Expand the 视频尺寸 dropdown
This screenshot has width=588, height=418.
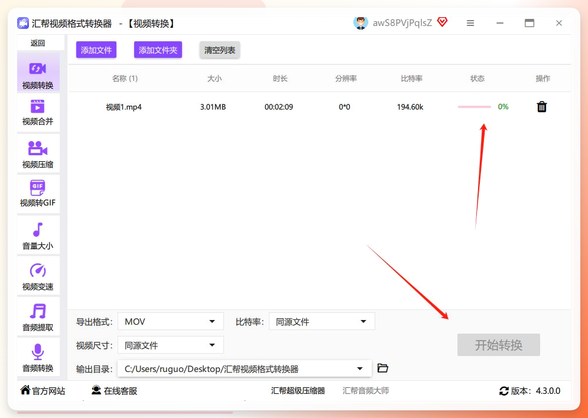pos(171,345)
